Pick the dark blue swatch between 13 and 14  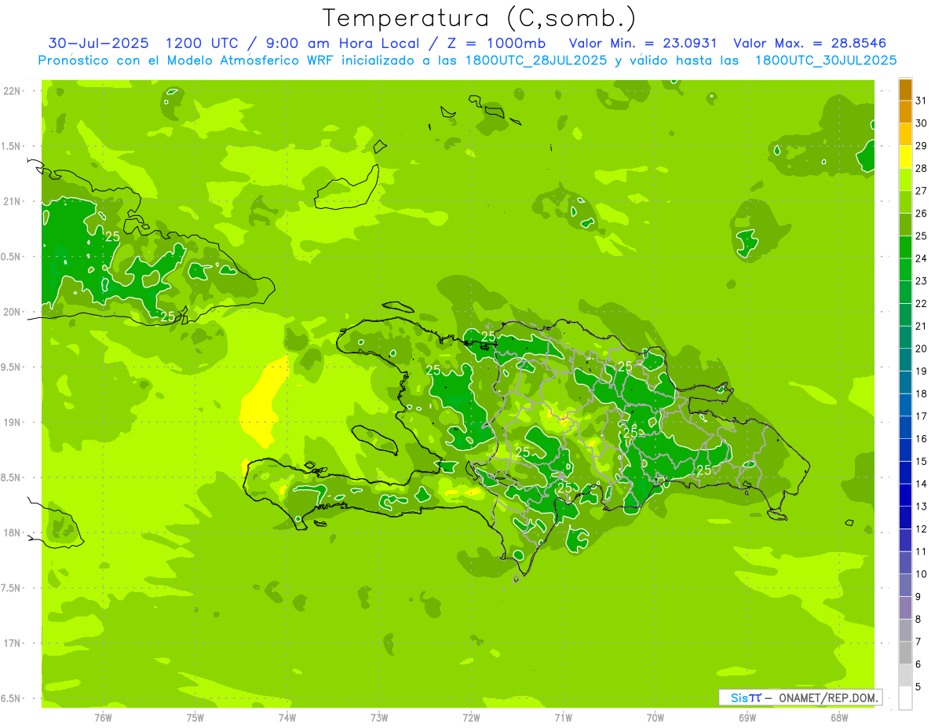905,495
